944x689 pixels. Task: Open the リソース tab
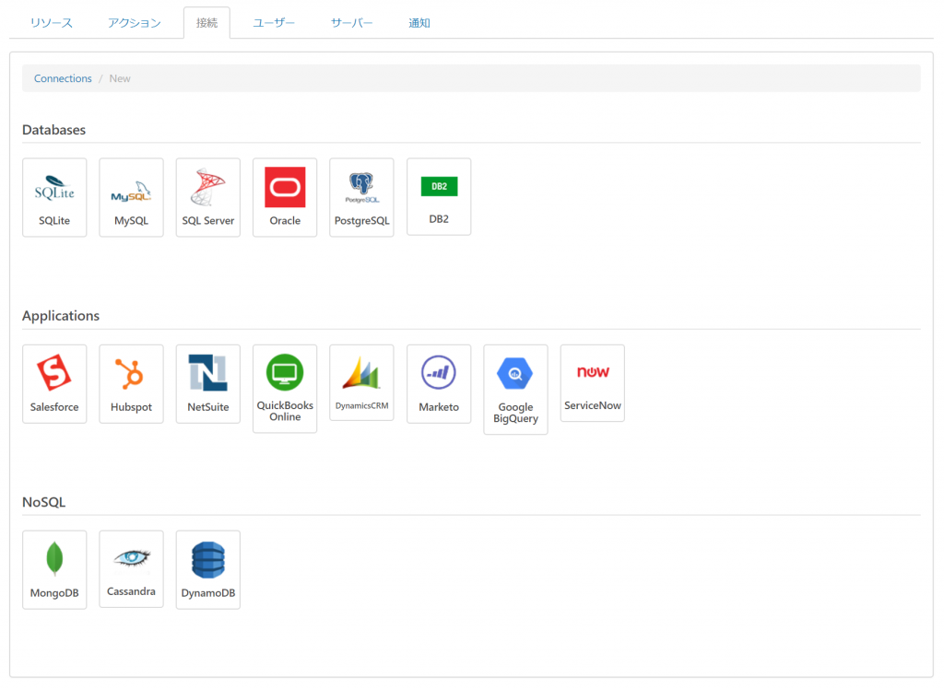click(x=52, y=23)
